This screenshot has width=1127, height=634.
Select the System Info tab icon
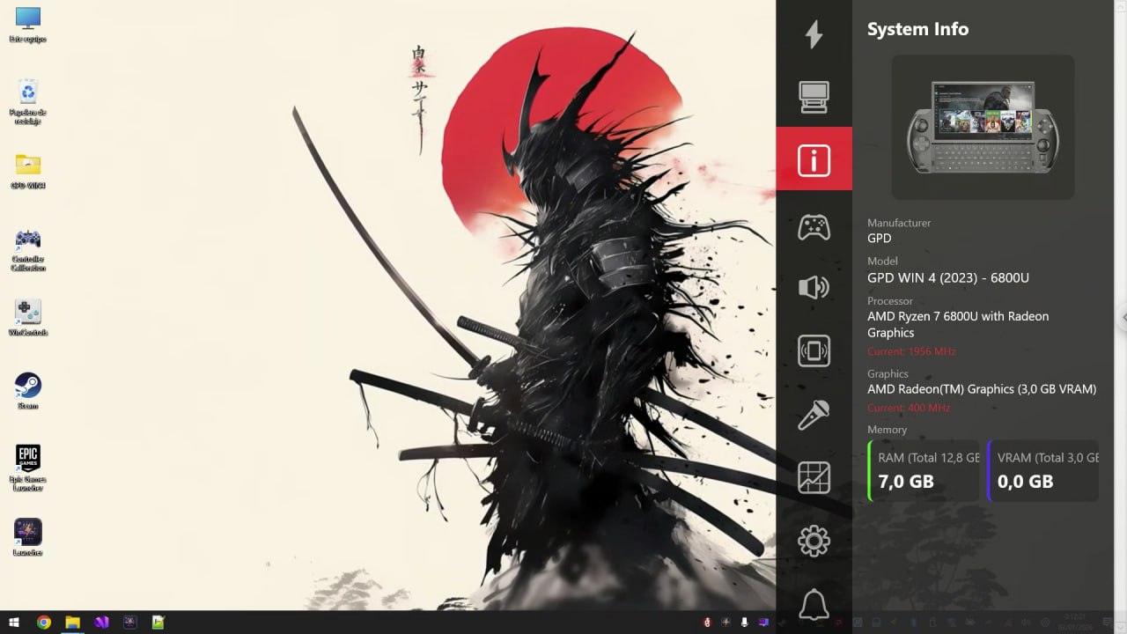[x=814, y=159]
